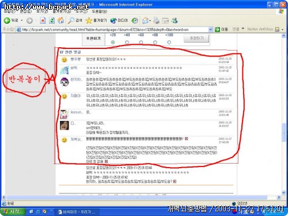Expand the Mail icon dropdown arrow
This screenshot has height=216, width=288.
point(150,21)
